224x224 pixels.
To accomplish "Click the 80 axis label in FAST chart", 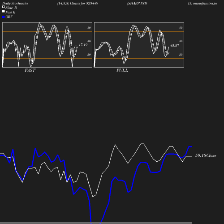I will 89,28.
